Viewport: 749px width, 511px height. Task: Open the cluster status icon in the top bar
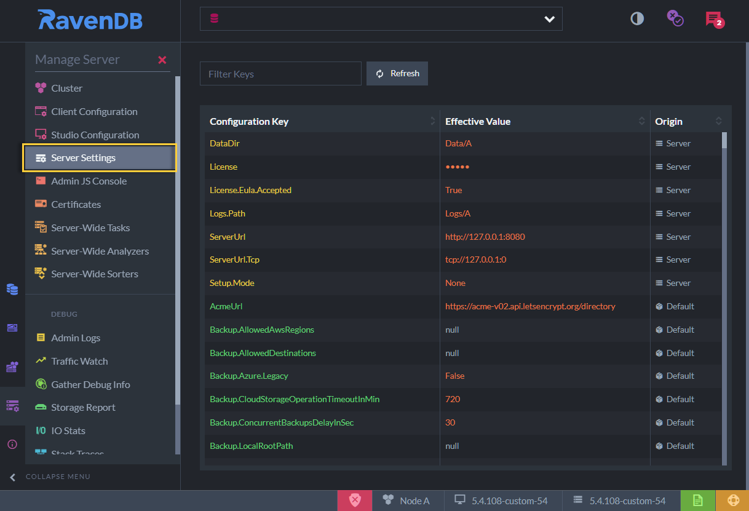tap(675, 18)
